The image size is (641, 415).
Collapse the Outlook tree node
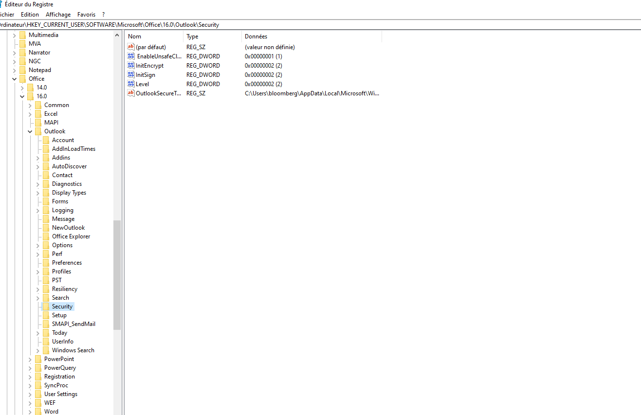30,131
